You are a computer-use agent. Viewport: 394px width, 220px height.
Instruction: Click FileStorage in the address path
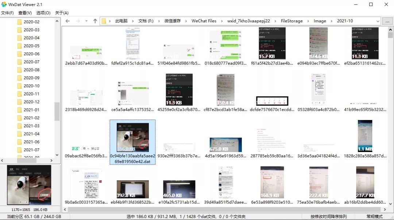click(x=291, y=21)
